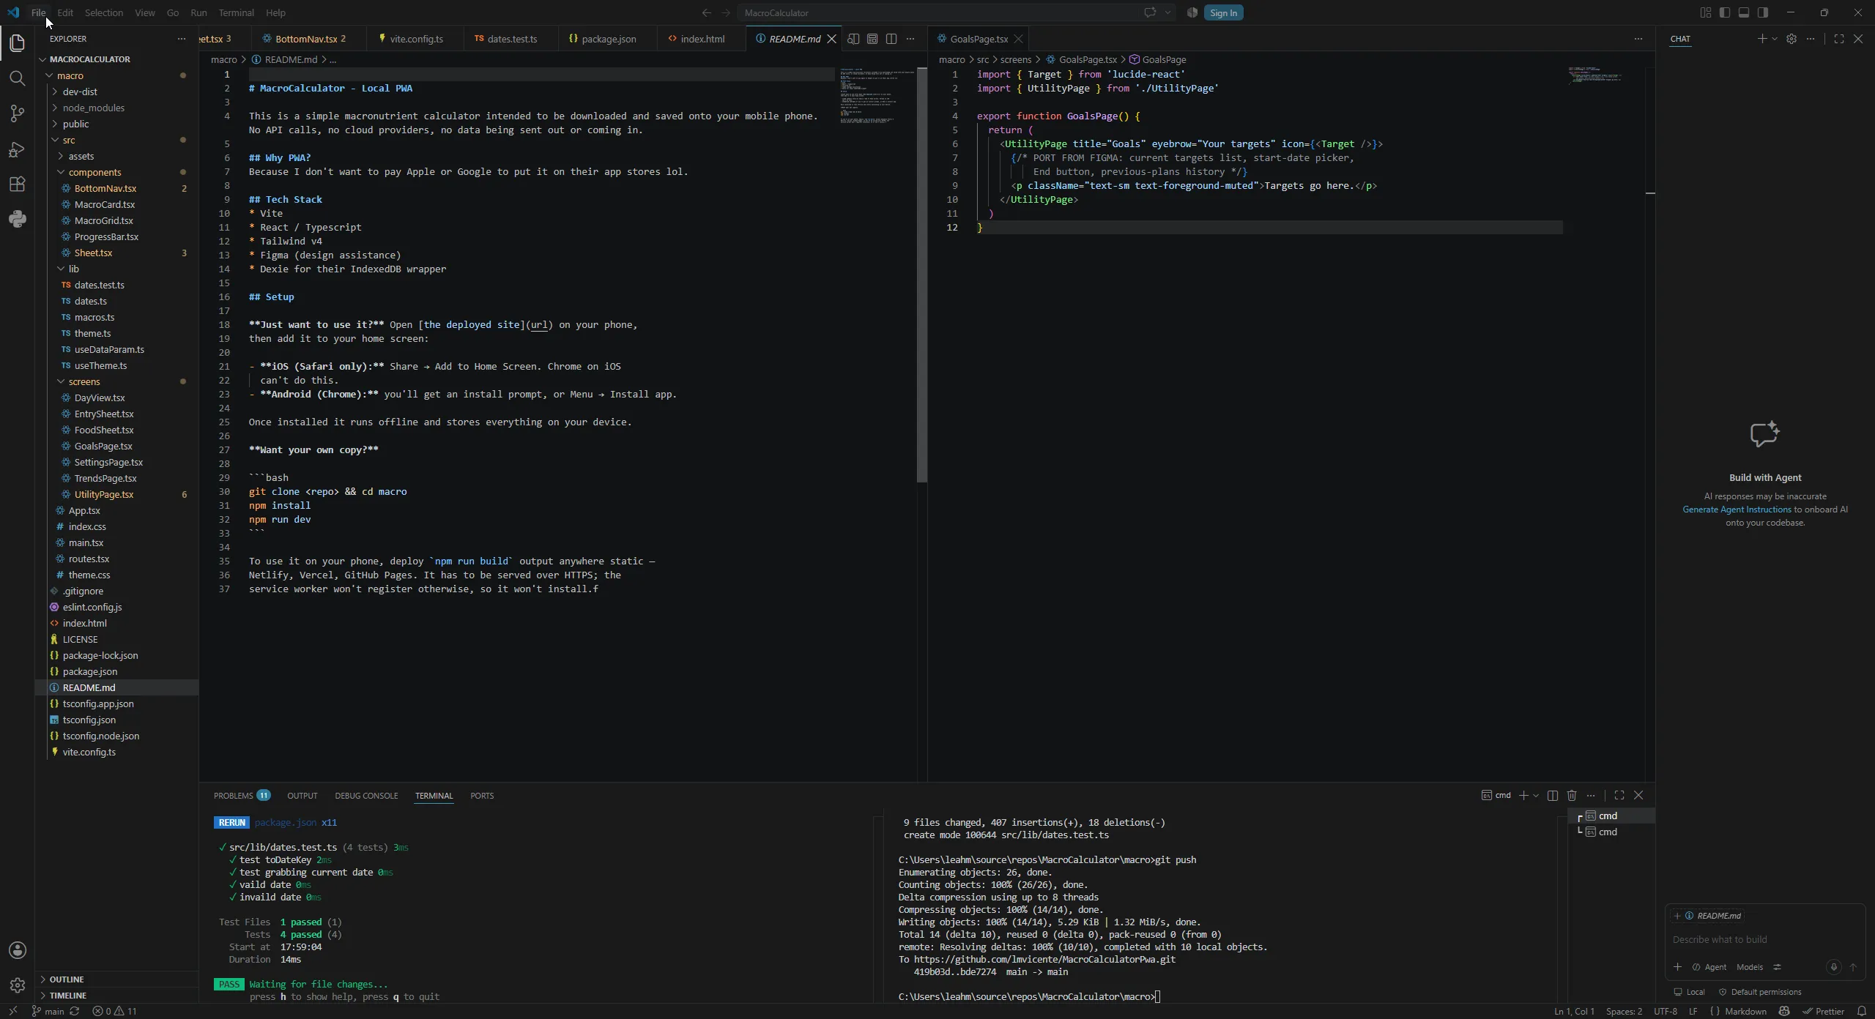
Task: Open the notifications bell in status bar
Action: [1861, 1011]
